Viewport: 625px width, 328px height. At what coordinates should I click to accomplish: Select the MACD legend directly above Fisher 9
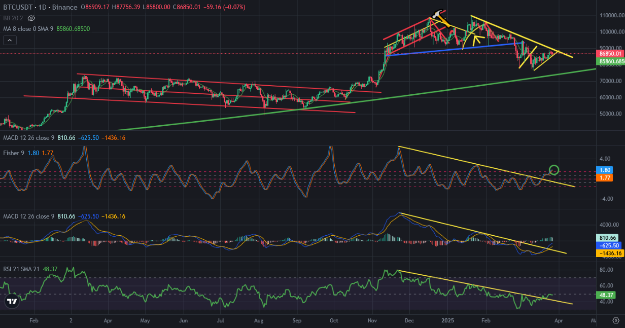(29, 138)
